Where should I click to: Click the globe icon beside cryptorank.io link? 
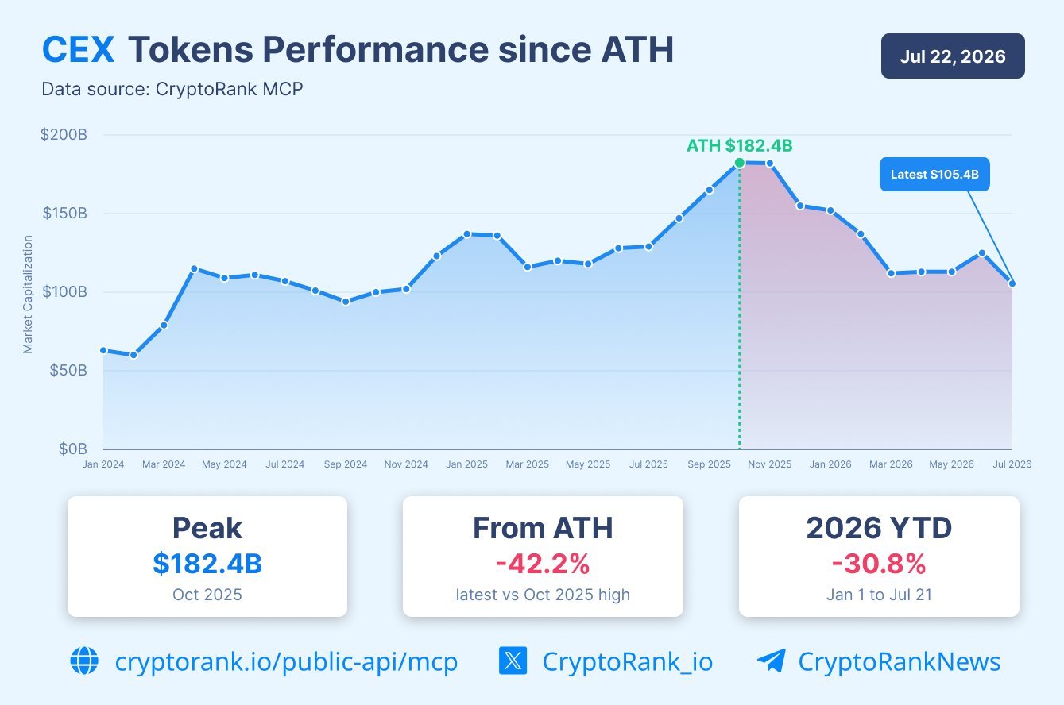[x=84, y=661]
